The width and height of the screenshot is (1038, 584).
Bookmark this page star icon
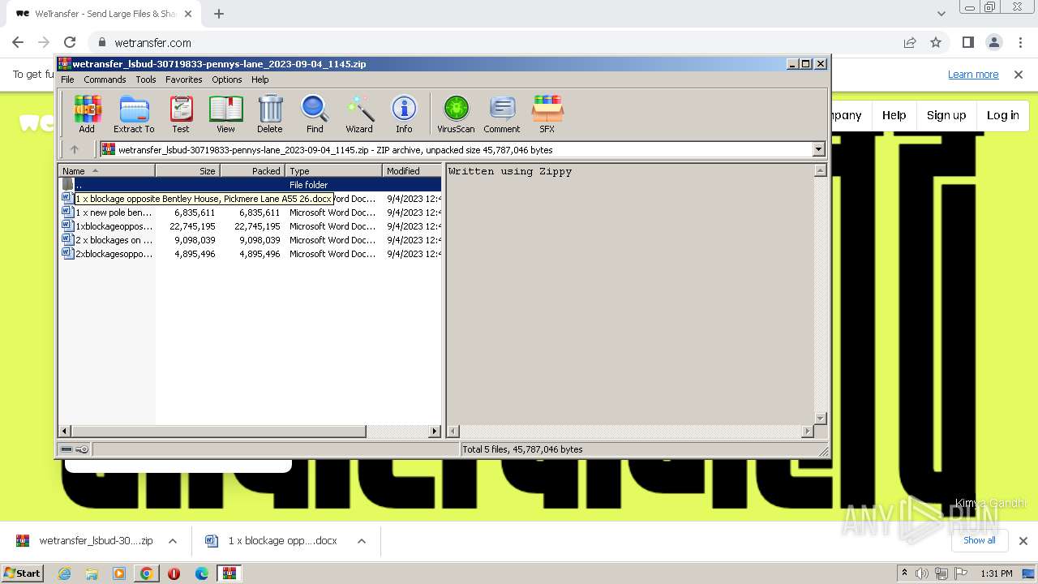tap(936, 43)
